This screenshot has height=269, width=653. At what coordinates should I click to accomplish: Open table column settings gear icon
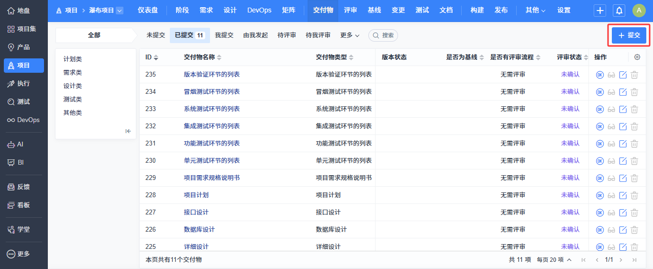637,57
